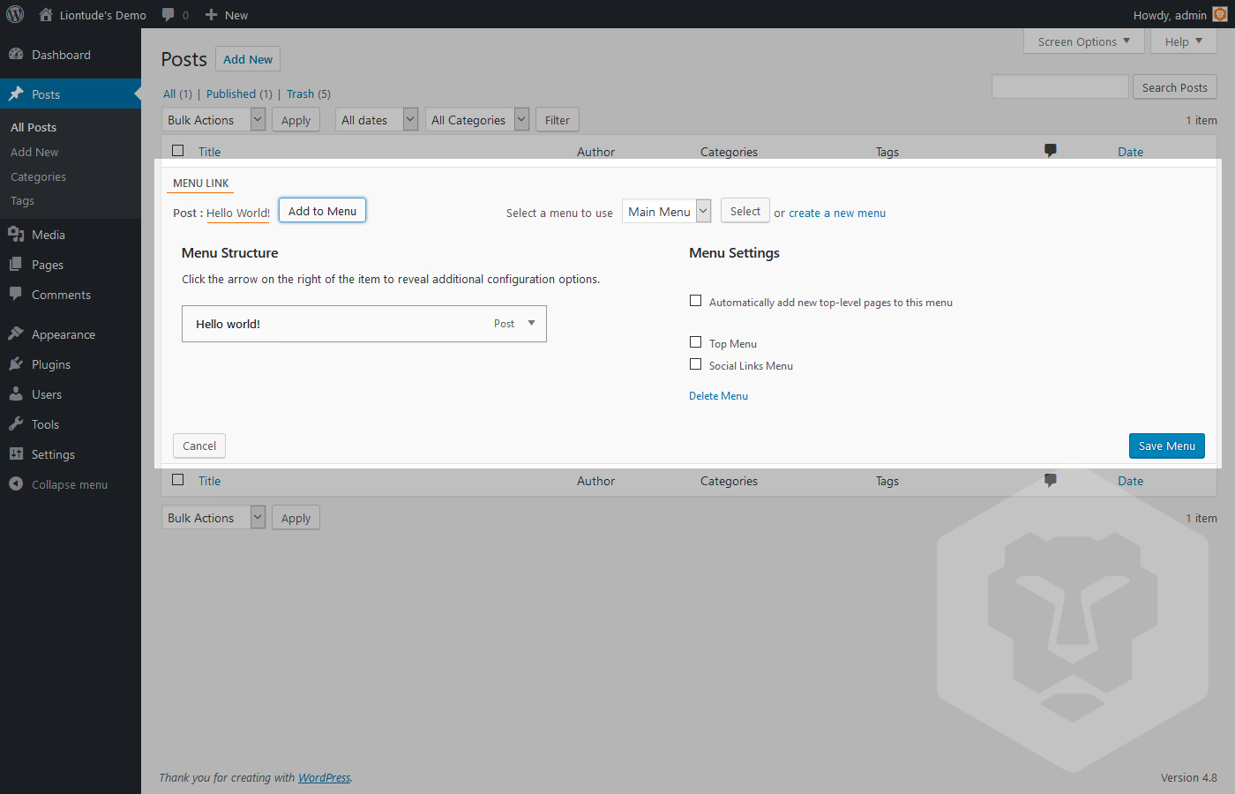This screenshot has width=1235, height=794.
Task: Click the Search Posts input field
Action: point(1060,86)
